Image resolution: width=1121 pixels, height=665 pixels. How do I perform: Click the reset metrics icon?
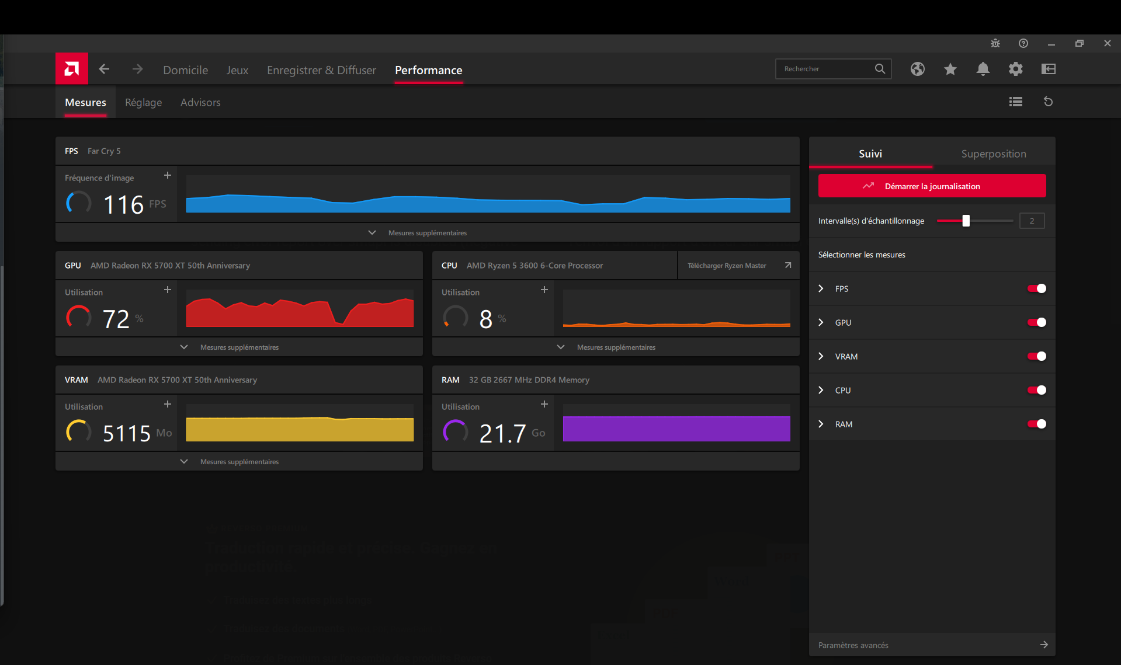pyautogui.click(x=1048, y=102)
